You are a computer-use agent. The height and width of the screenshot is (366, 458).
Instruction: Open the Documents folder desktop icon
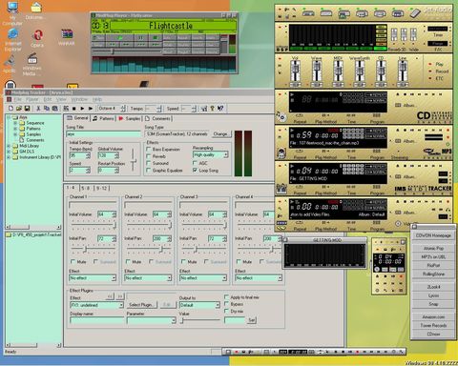pos(36,7)
